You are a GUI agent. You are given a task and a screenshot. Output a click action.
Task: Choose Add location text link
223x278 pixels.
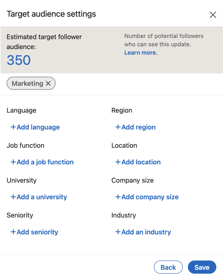[141, 162]
